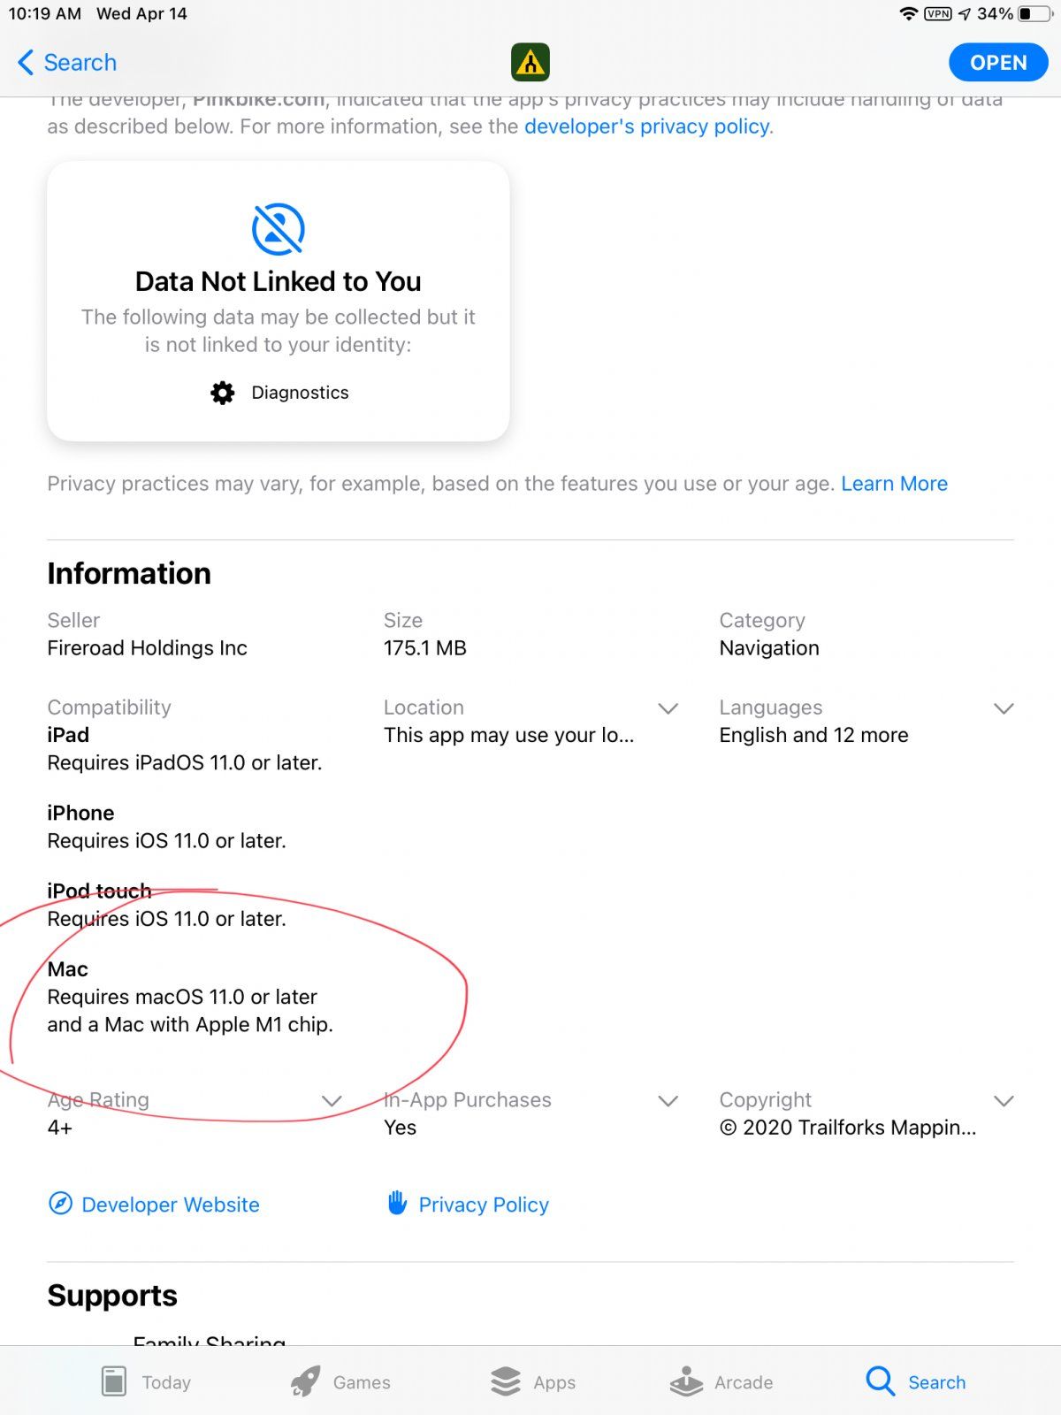This screenshot has height=1415, width=1061.
Task: Tap the Data Not Linked to You icon
Action: [279, 229]
